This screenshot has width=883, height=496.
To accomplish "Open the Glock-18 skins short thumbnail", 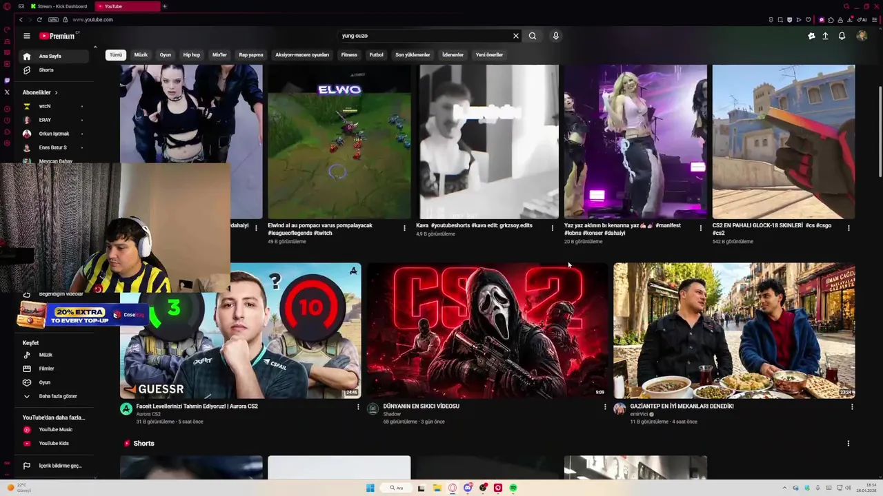I will click(x=784, y=142).
